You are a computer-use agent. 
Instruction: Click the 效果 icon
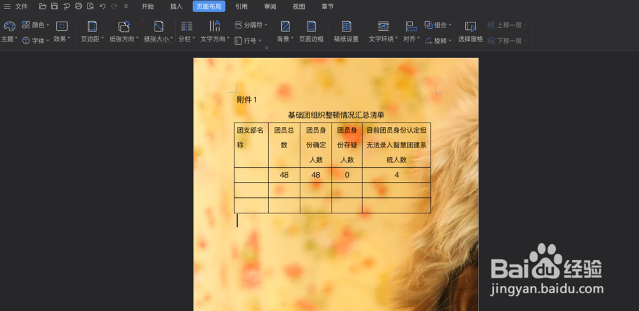coord(62,26)
